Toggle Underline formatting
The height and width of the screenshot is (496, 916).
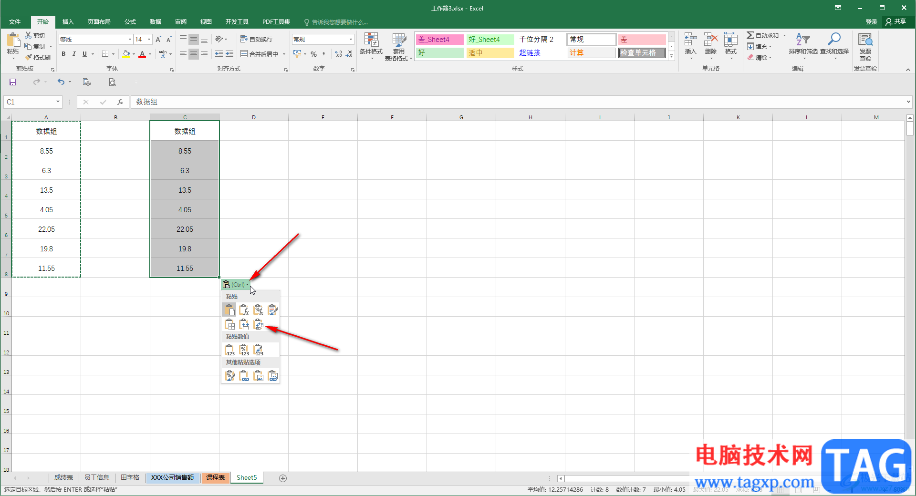click(x=84, y=54)
